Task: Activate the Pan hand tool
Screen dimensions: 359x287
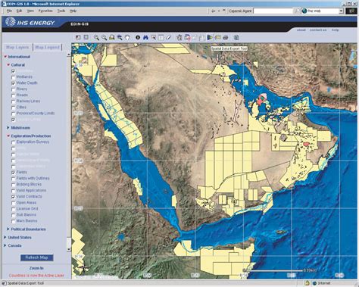Action: click(127, 37)
